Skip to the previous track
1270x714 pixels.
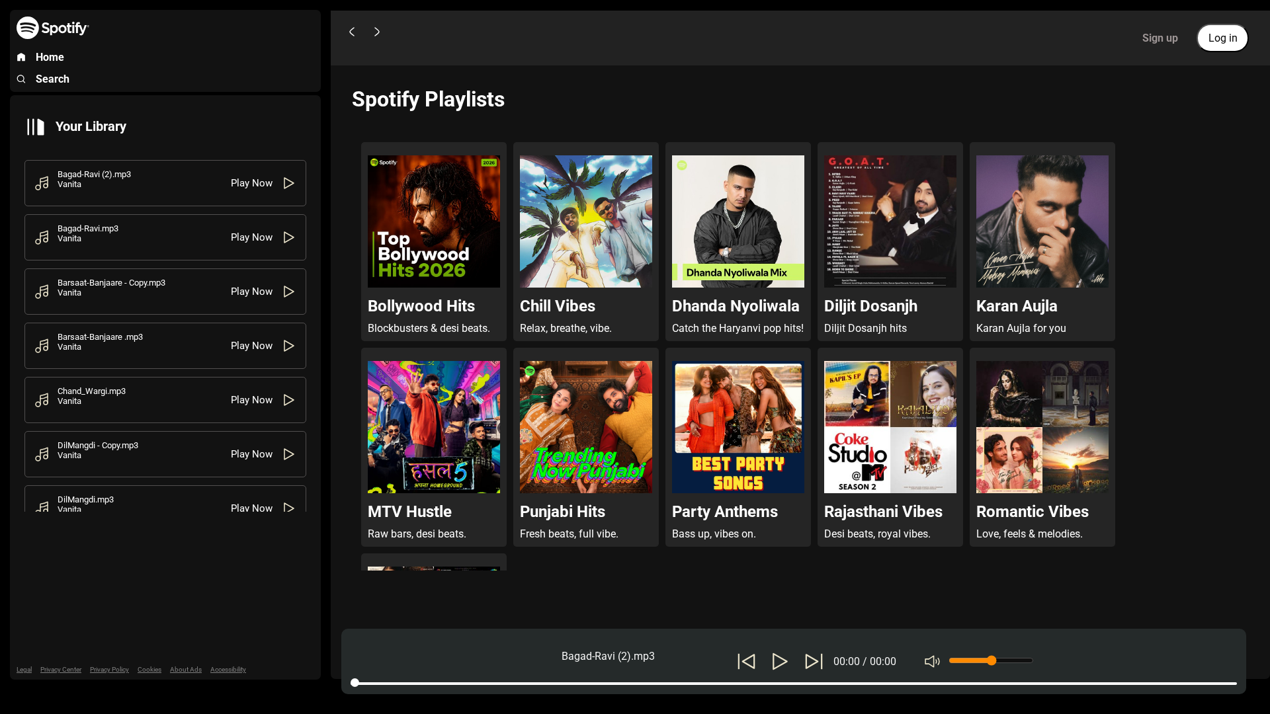[746, 662]
